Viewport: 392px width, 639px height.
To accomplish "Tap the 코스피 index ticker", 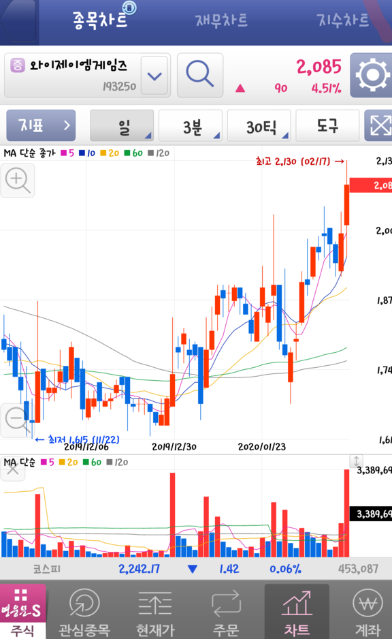I will (x=46, y=569).
